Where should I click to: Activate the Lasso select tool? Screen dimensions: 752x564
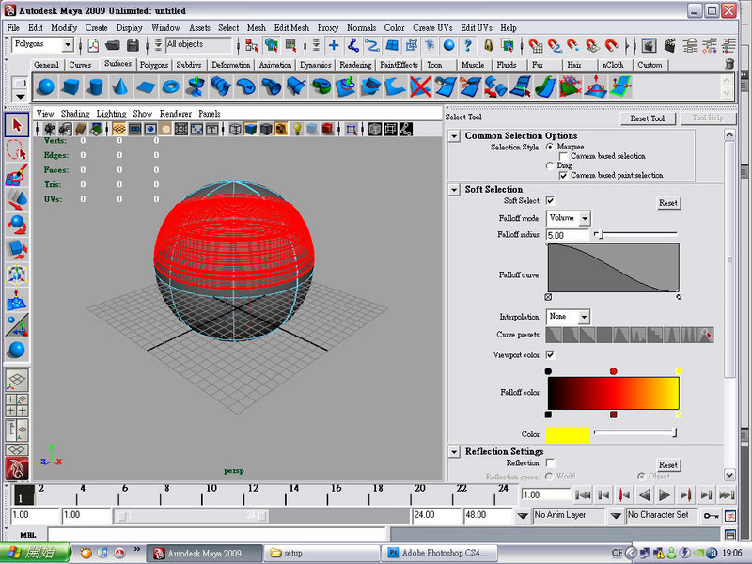17,150
